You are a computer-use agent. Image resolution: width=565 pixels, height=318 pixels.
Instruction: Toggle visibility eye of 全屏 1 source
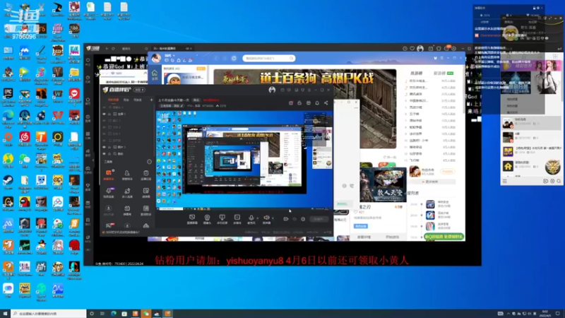(104, 114)
